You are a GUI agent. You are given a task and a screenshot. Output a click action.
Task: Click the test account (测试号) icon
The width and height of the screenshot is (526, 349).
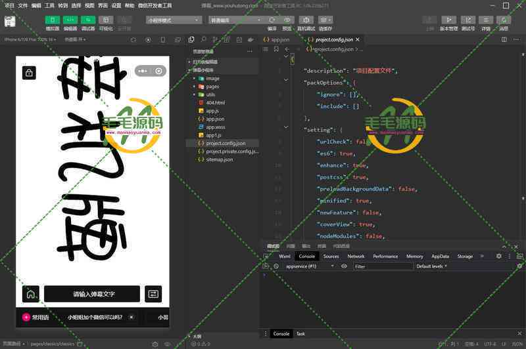[468, 20]
